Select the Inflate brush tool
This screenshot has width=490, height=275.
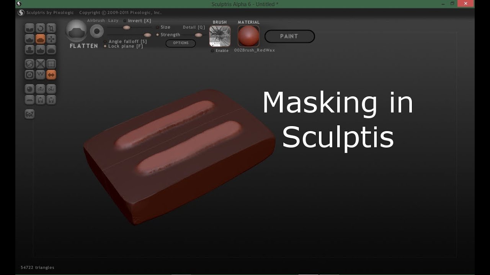(29, 49)
